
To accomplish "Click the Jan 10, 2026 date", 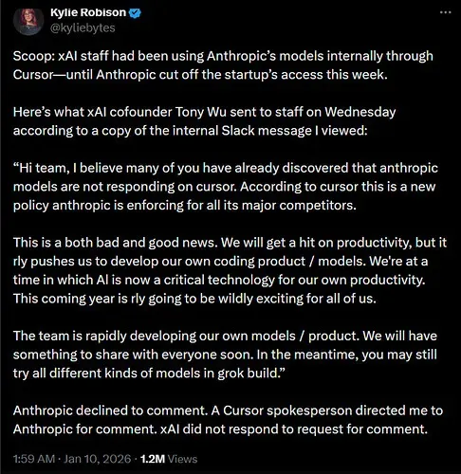I will click(98, 459).
